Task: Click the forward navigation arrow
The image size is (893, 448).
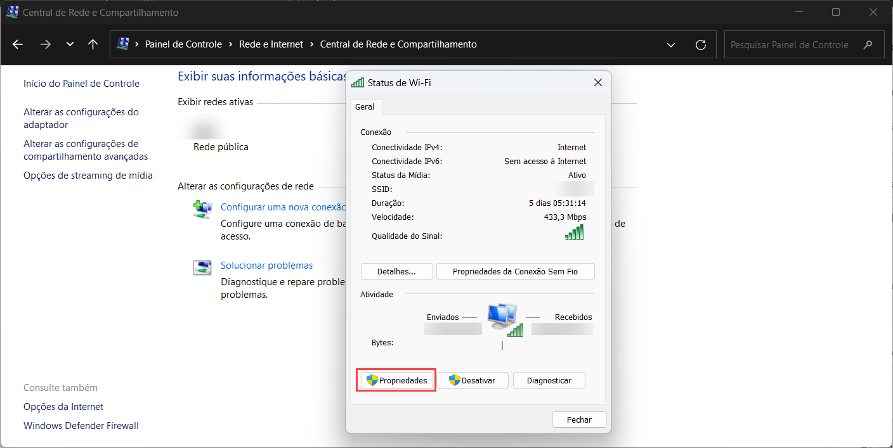Action: pyautogui.click(x=45, y=44)
